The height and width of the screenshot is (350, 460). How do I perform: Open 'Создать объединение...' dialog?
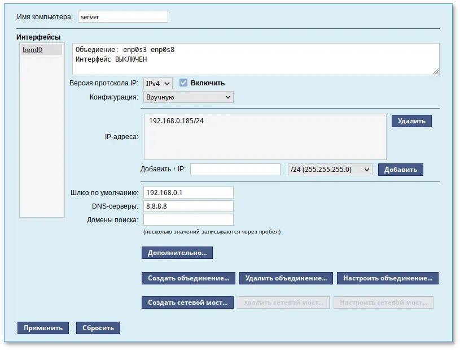[189, 278]
